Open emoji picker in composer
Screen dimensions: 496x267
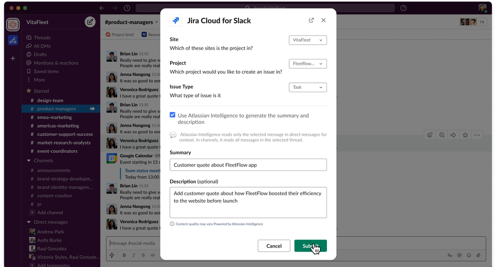click(x=469, y=255)
